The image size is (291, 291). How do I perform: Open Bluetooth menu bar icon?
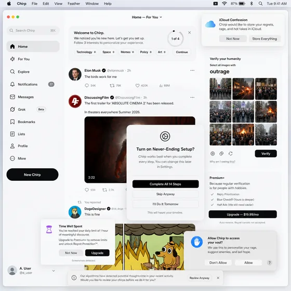252,4
